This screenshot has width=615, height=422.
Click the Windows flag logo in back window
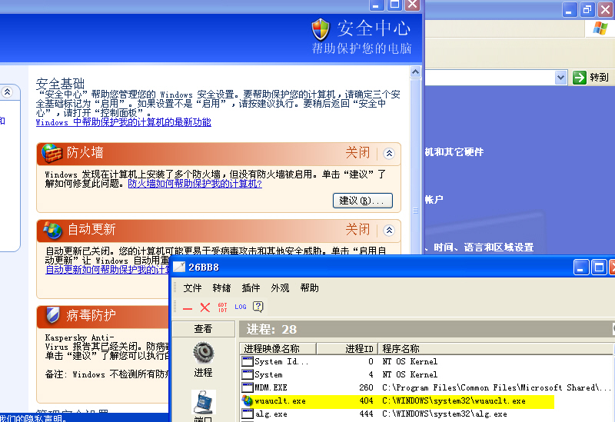(x=600, y=28)
